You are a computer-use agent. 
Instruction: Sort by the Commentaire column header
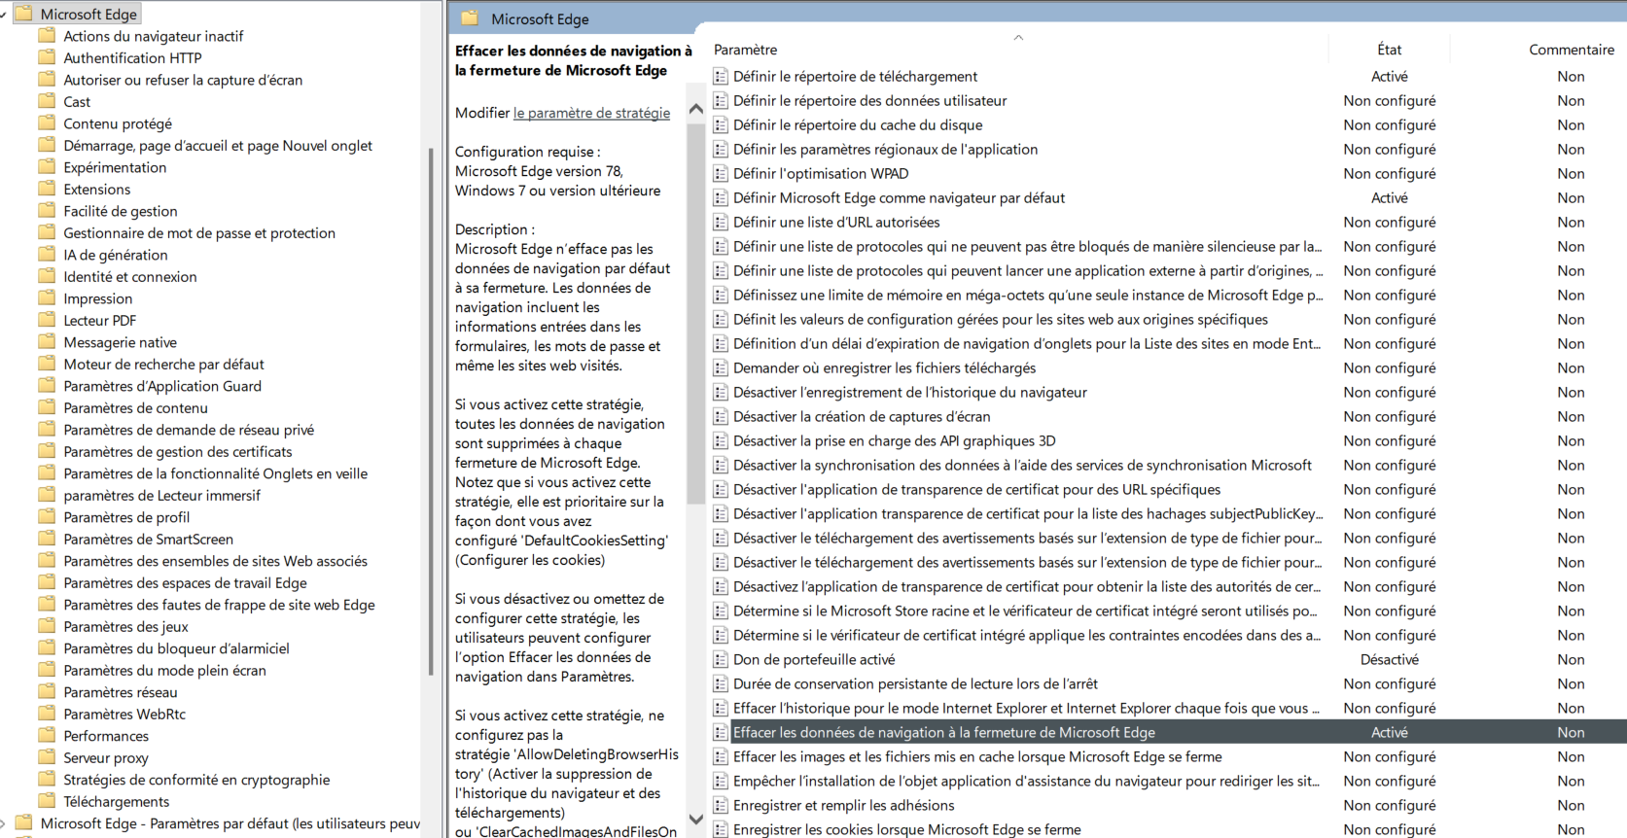point(1571,50)
